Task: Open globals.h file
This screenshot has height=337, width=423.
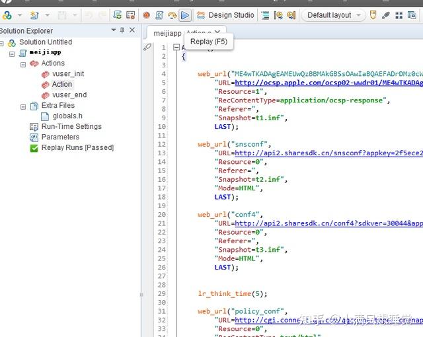Action: click(68, 116)
